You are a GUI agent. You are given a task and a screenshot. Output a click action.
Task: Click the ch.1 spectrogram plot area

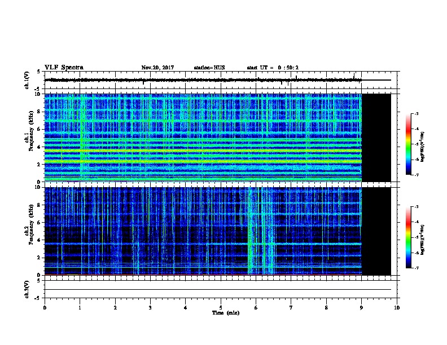(203, 138)
